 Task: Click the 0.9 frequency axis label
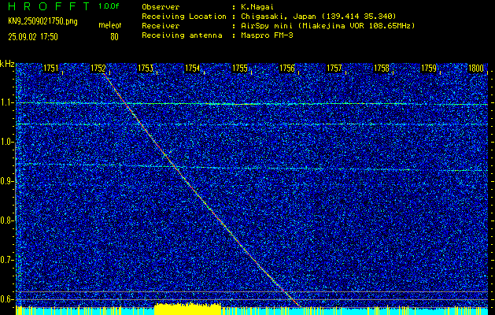tap(6, 181)
